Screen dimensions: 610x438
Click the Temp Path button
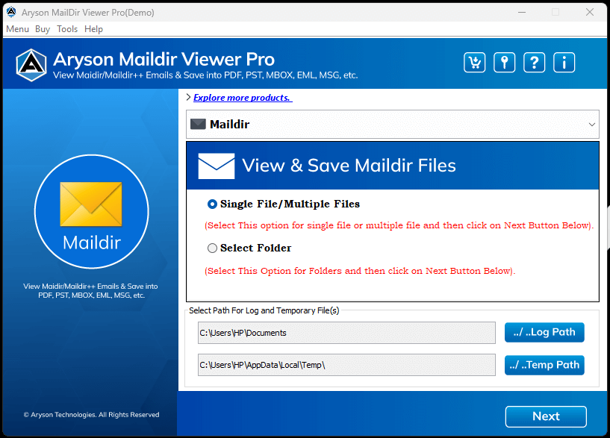[x=544, y=365]
